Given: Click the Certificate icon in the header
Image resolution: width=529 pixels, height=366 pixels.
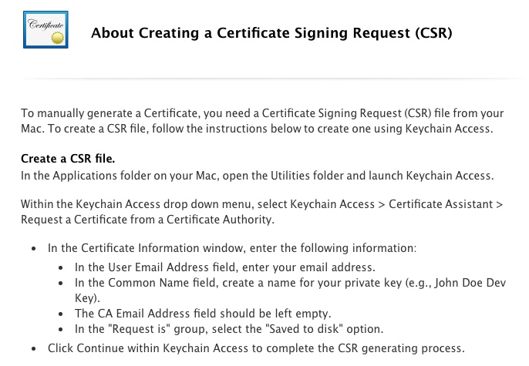Looking at the screenshot, I should 45,30.
